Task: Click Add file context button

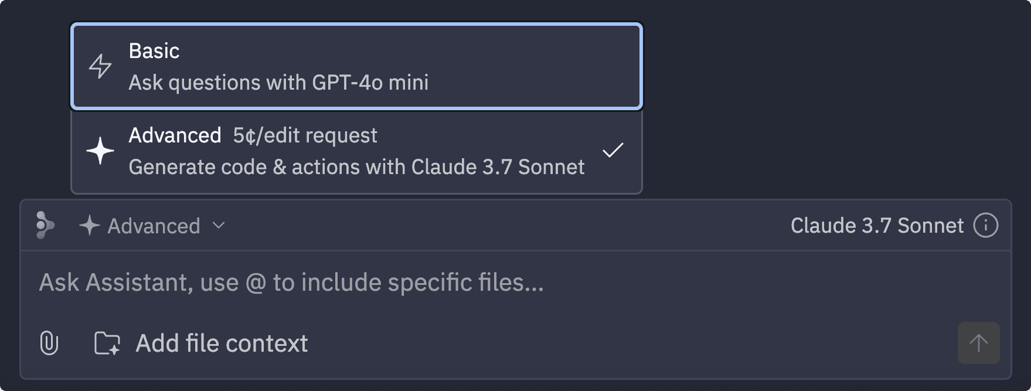Action: (x=201, y=343)
